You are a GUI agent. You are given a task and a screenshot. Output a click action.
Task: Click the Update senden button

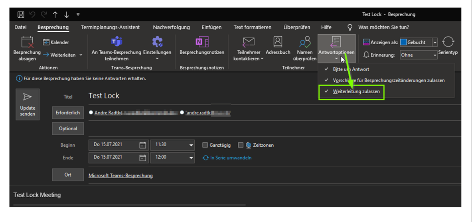point(28,104)
